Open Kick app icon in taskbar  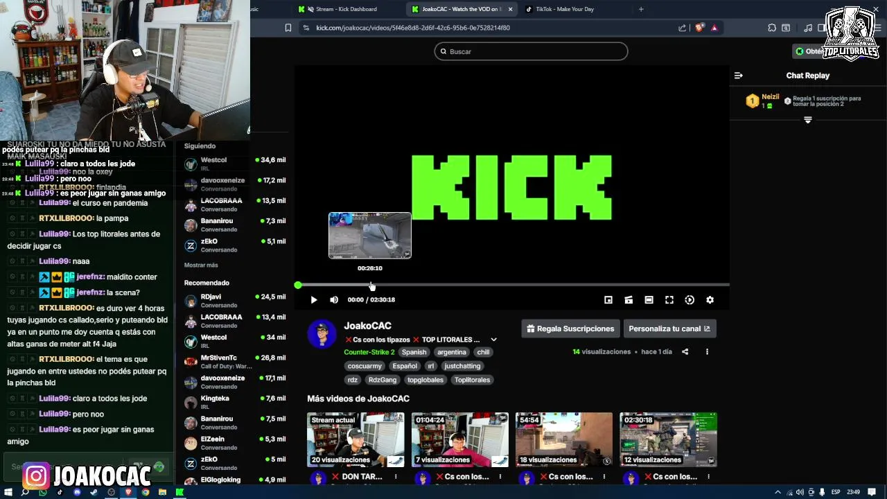pos(179,492)
